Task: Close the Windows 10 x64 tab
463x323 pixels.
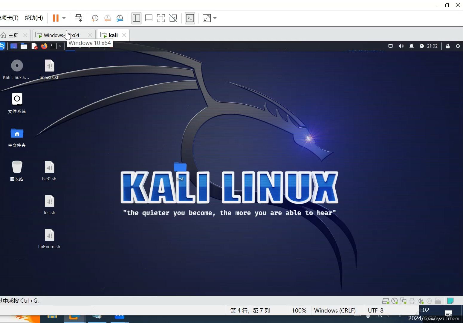Action: (90, 35)
